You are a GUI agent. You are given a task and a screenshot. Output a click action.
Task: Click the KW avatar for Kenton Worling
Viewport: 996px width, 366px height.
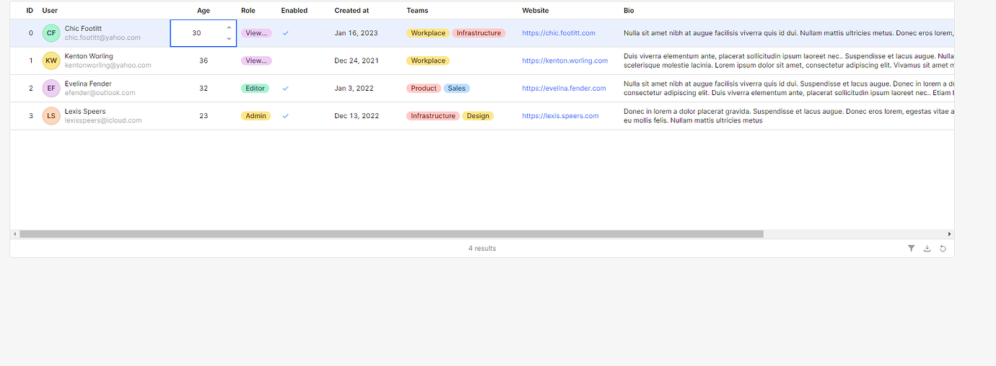pos(51,61)
